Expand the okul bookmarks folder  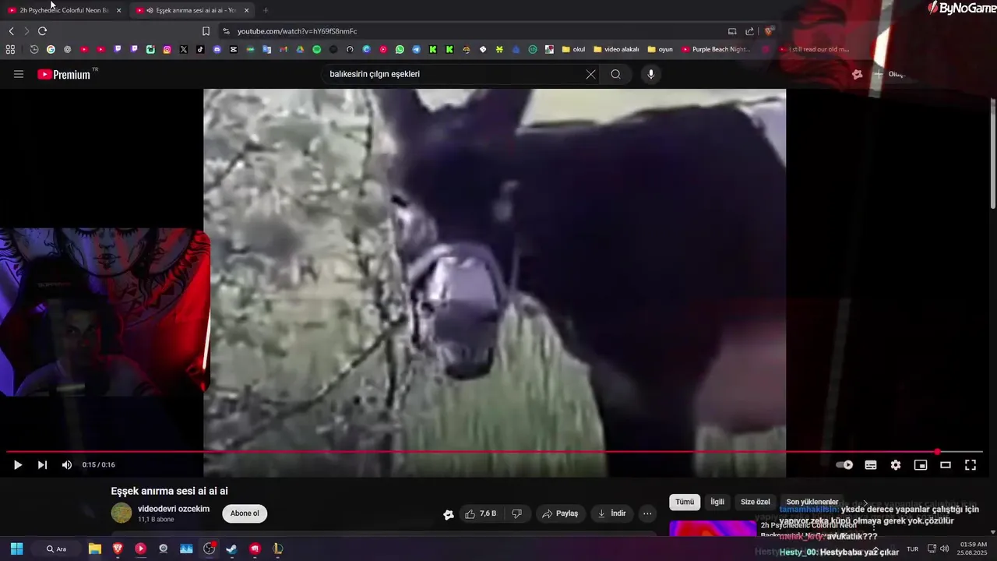pos(573,49)
